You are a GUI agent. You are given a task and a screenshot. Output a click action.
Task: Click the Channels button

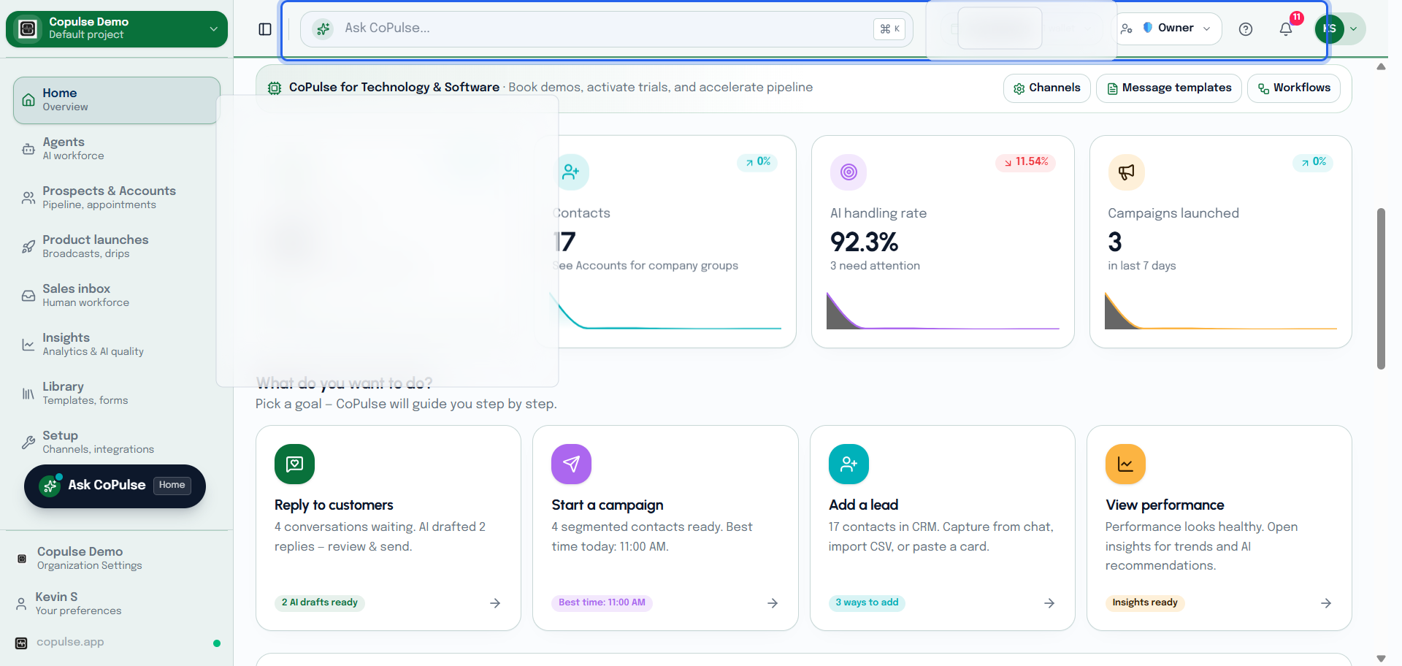(x=1046, y=88)
